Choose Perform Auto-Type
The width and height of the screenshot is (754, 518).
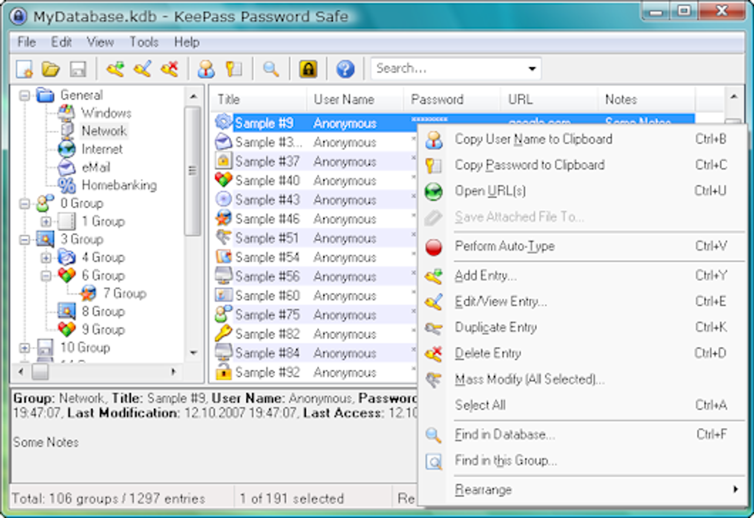(582, 246)
